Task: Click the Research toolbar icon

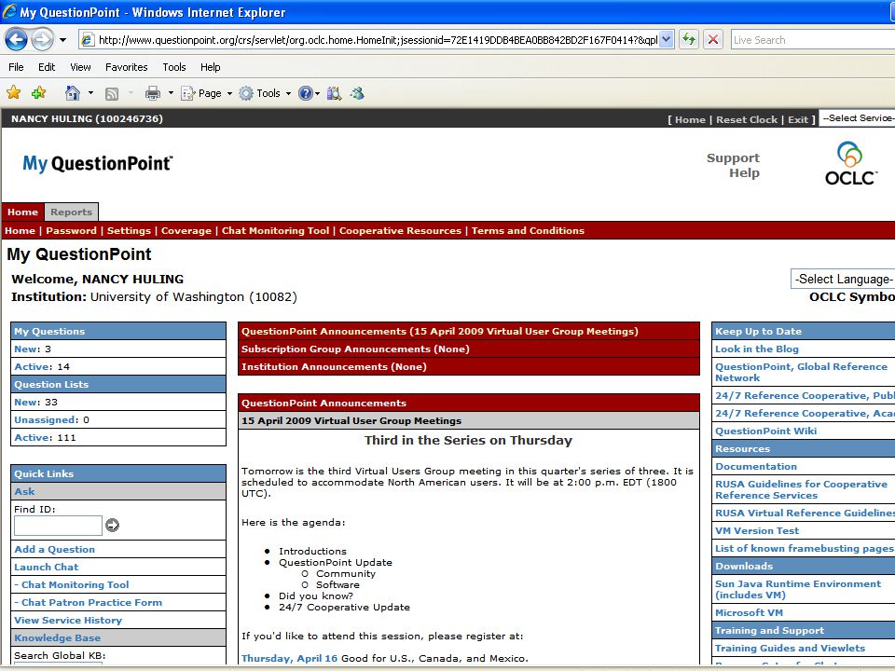Action: coord(334,93)
